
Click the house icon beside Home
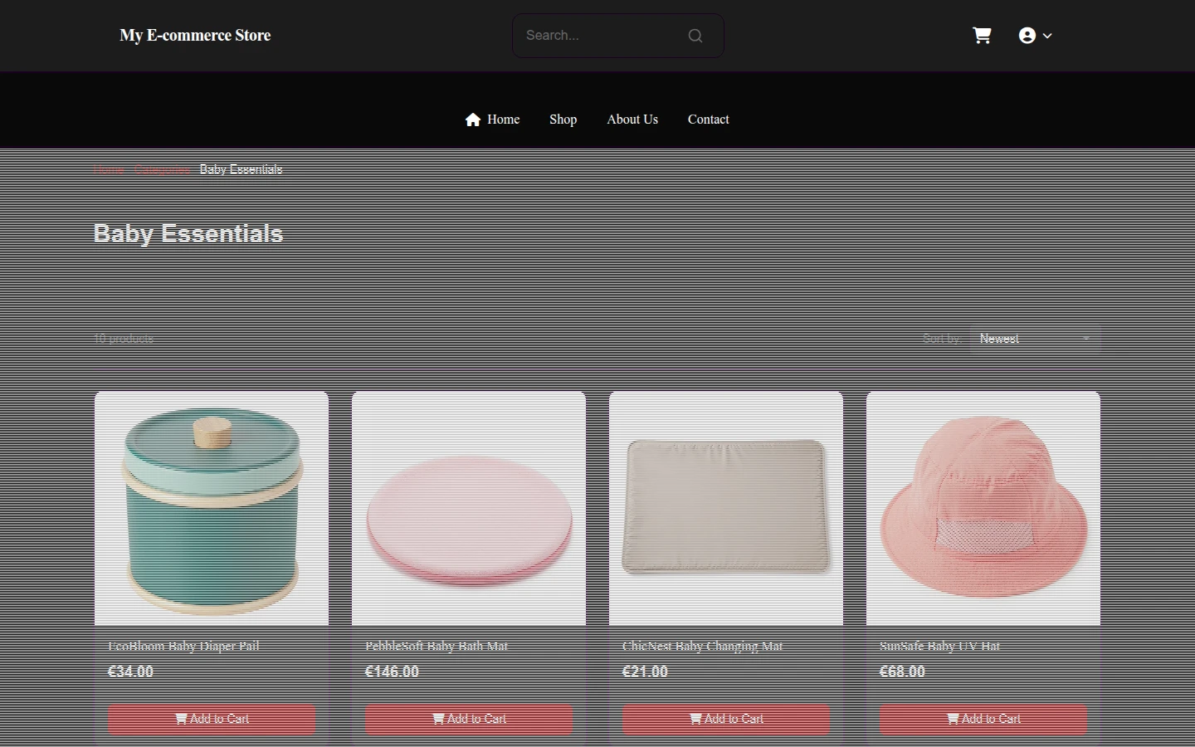pos(473,120)
